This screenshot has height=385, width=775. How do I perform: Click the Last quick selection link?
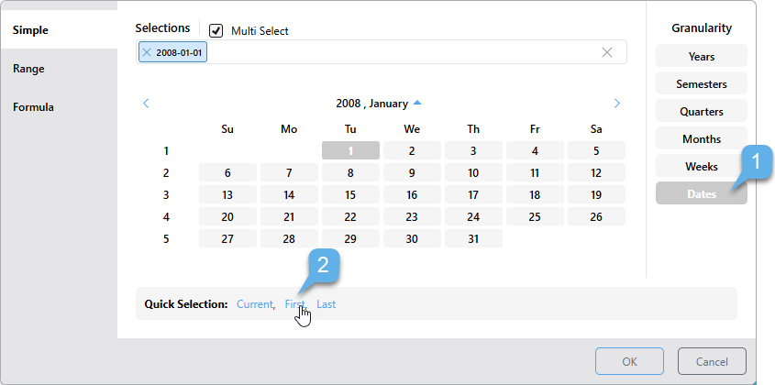point(326,304)
